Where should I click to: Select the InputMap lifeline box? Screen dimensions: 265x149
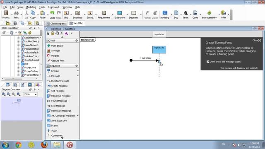pos(159,50)
